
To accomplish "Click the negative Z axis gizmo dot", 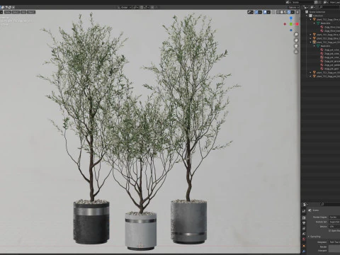I will pyautogui.click(x=291, y=30).
